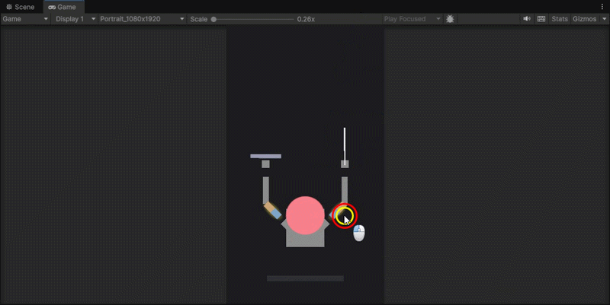Viewport: 610px width, 305px height.
Task: Toggle the Gizmos button
Action: pos(584,19)
